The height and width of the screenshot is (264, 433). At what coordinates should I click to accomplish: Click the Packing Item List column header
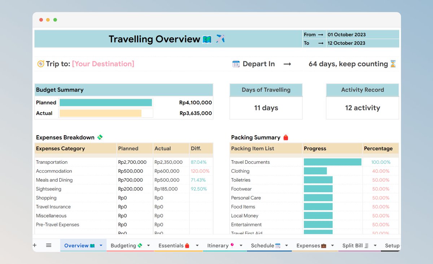[266, 148]
